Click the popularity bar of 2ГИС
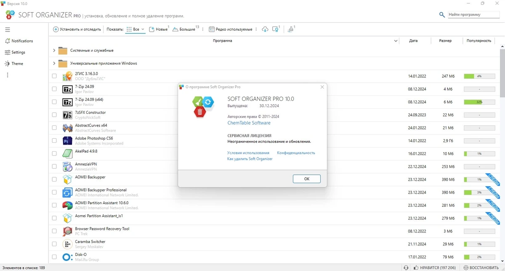This screenshot has width=505, height=271. click(x=479, y=76)
